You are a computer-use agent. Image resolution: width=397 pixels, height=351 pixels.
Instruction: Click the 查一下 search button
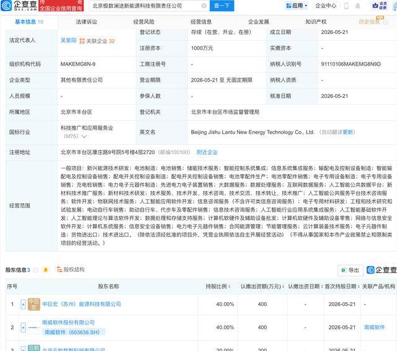pos(222,6)
